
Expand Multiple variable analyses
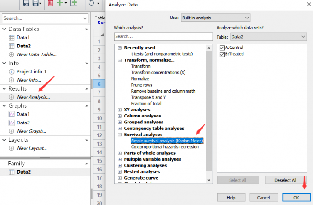click(120, 159)
